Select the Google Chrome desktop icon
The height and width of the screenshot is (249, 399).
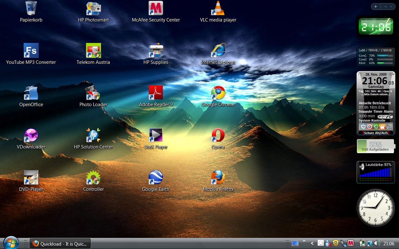(218, 93)
